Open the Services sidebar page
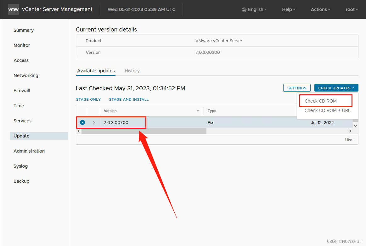The width and height of the screenshot is (366, 246). (x=22, y=121)
